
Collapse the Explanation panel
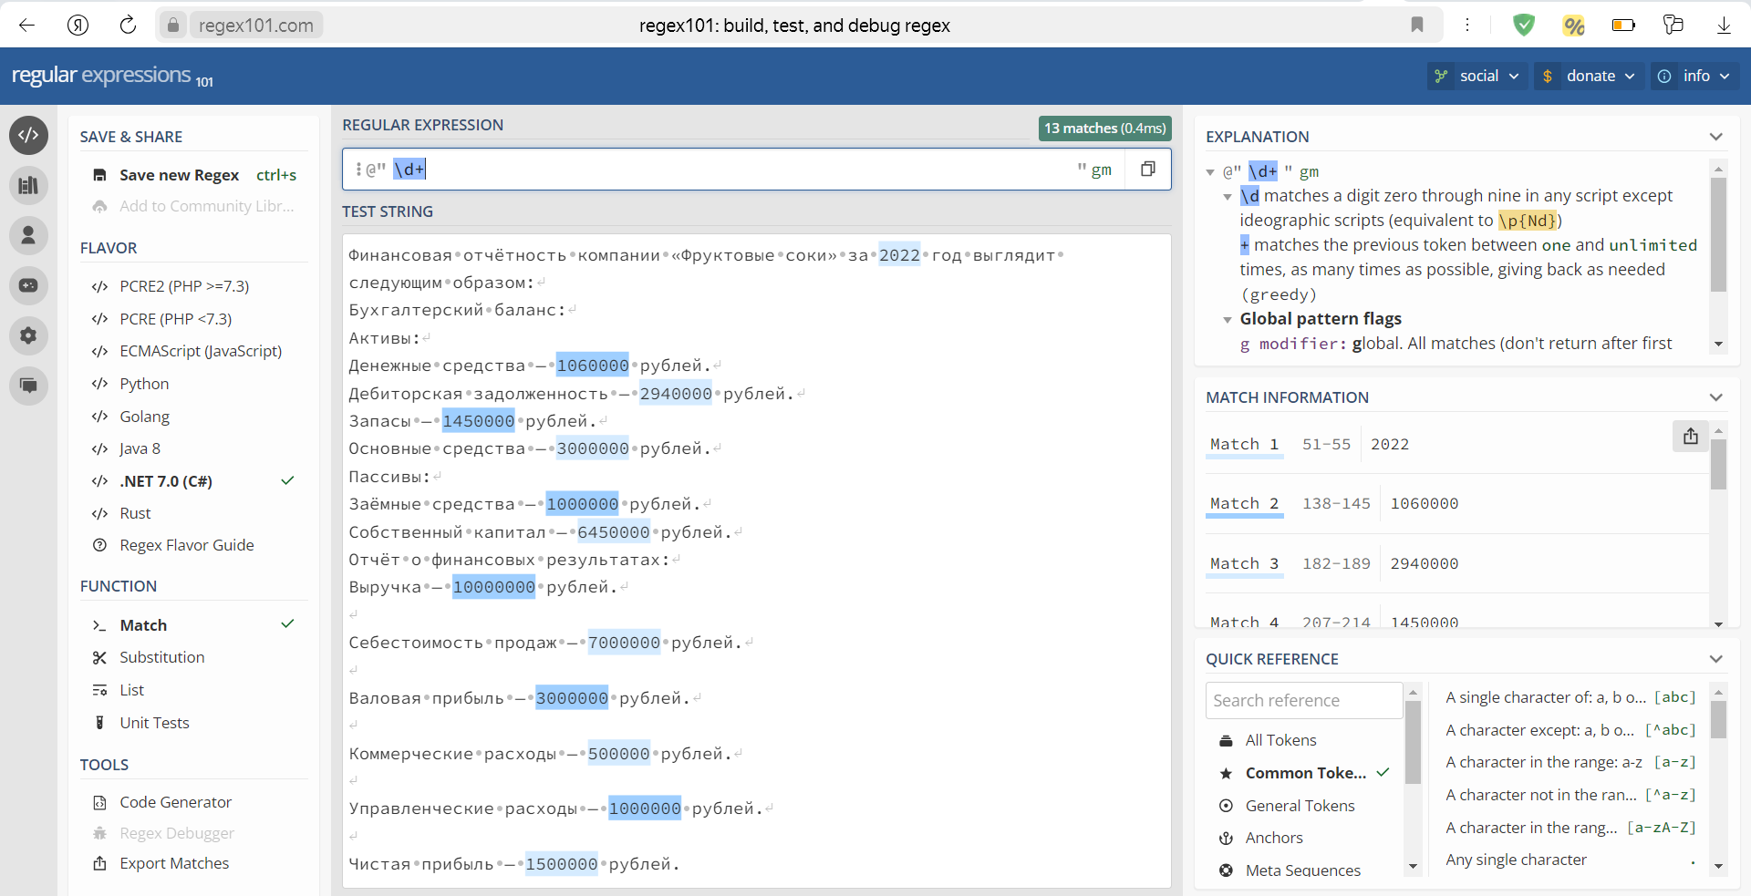(1715, 137)
